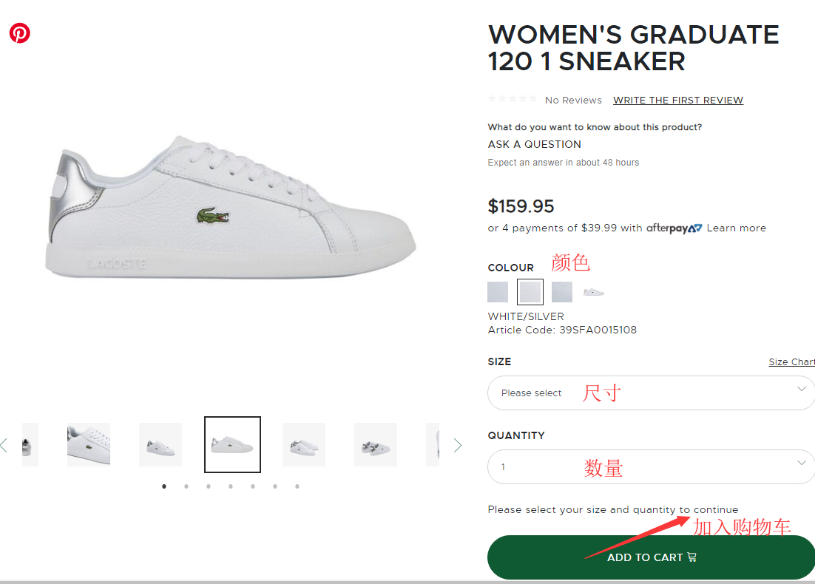Image resolution: width=815 pixels, height=584 pixels.
Task: Click the cart icon on Add to Cart
Action: tap(692, 557)
